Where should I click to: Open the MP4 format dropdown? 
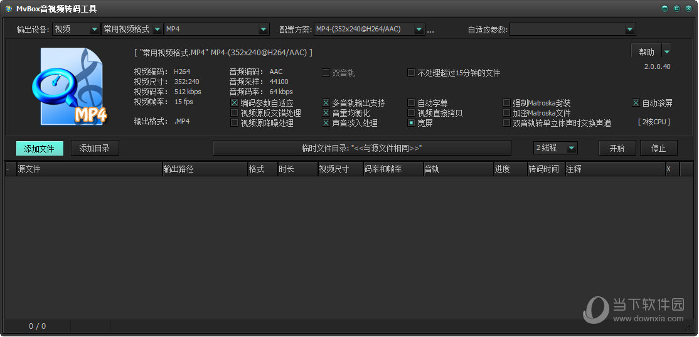point(216,29)
